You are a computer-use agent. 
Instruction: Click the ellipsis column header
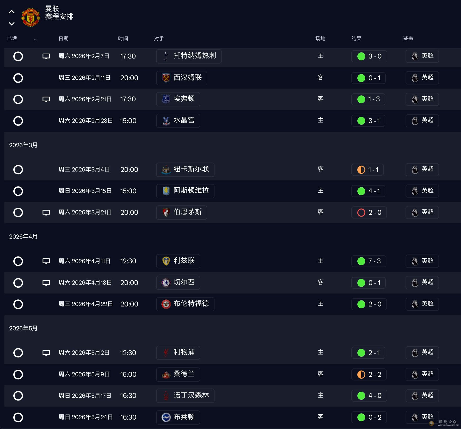click(36, 39)
